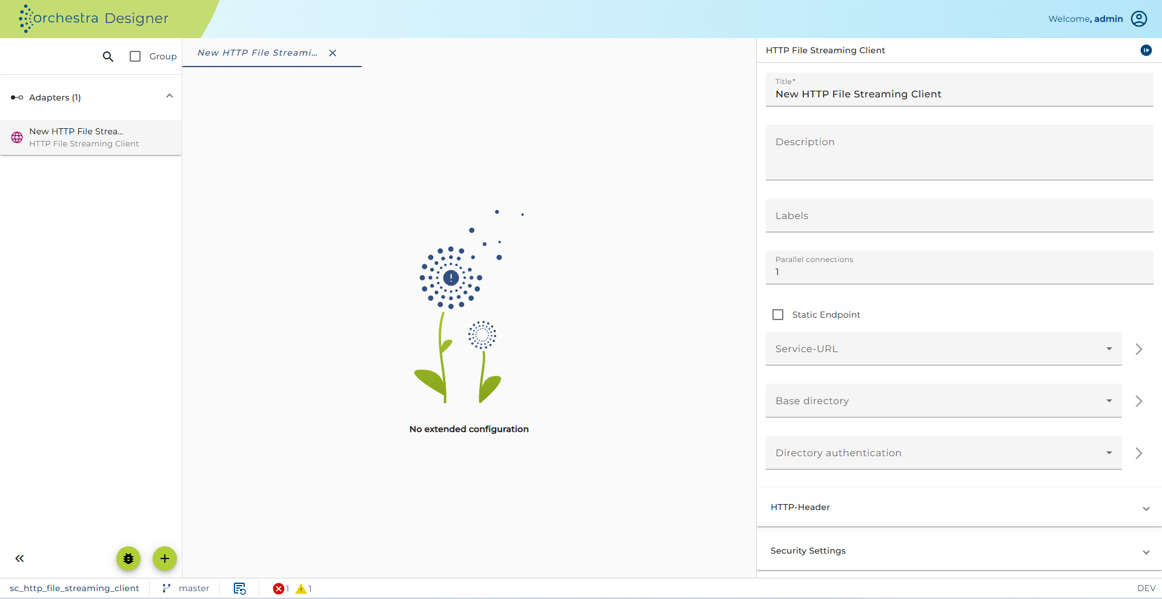
Task: Click the play icon in panel header
Action: [x=1146, y=50]
